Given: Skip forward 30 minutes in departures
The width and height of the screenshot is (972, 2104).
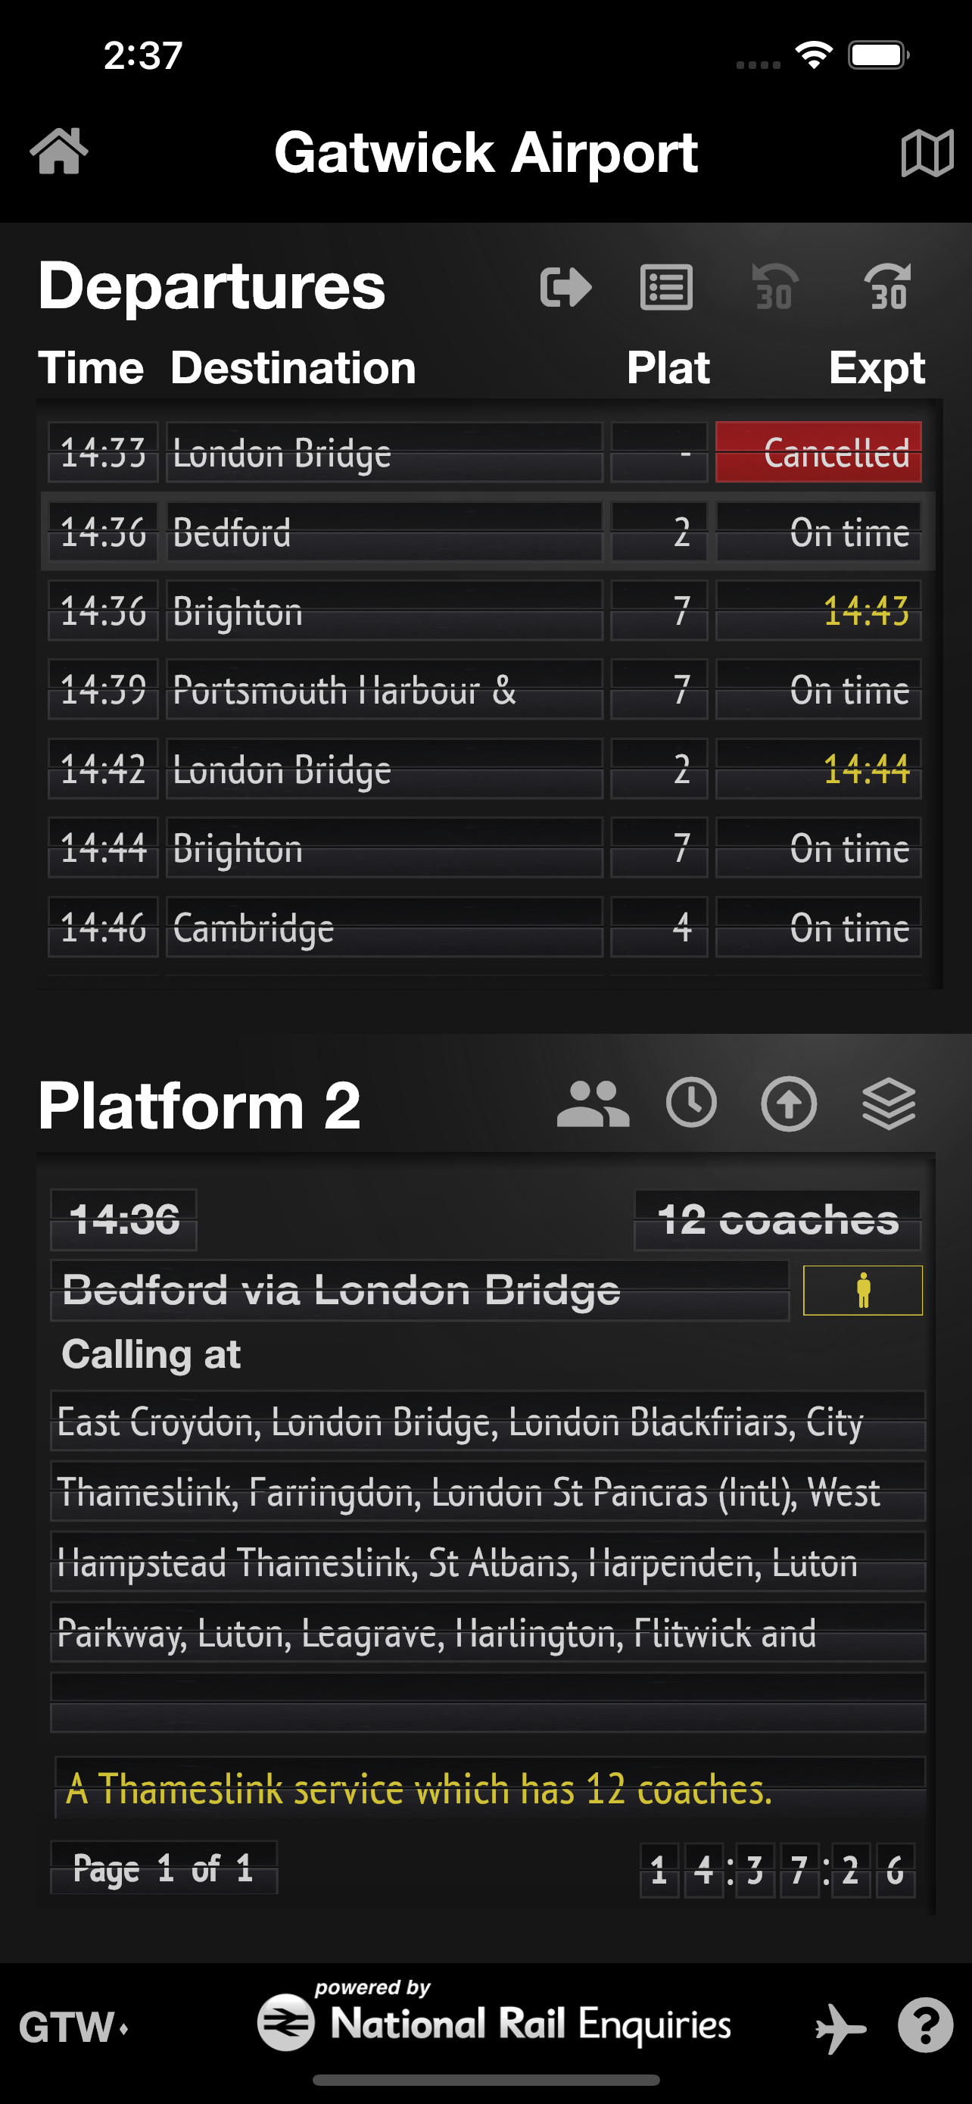Looking at the screenshot, I should pos(887,288).
